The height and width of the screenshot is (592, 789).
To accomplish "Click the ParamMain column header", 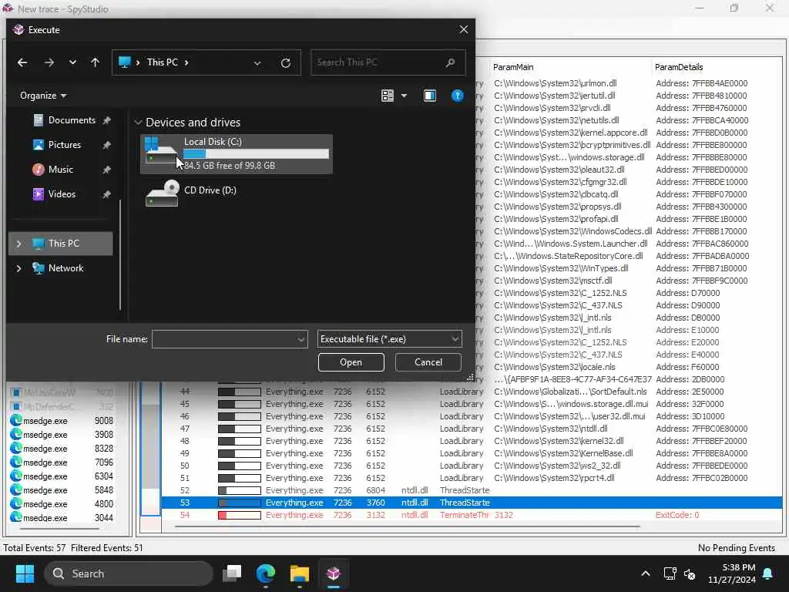I will [513, 67].
